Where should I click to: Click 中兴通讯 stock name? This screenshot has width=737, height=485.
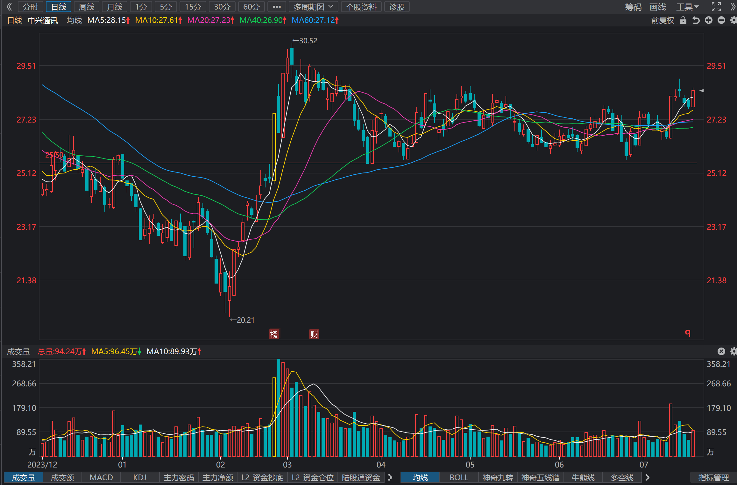pos(43,20)
